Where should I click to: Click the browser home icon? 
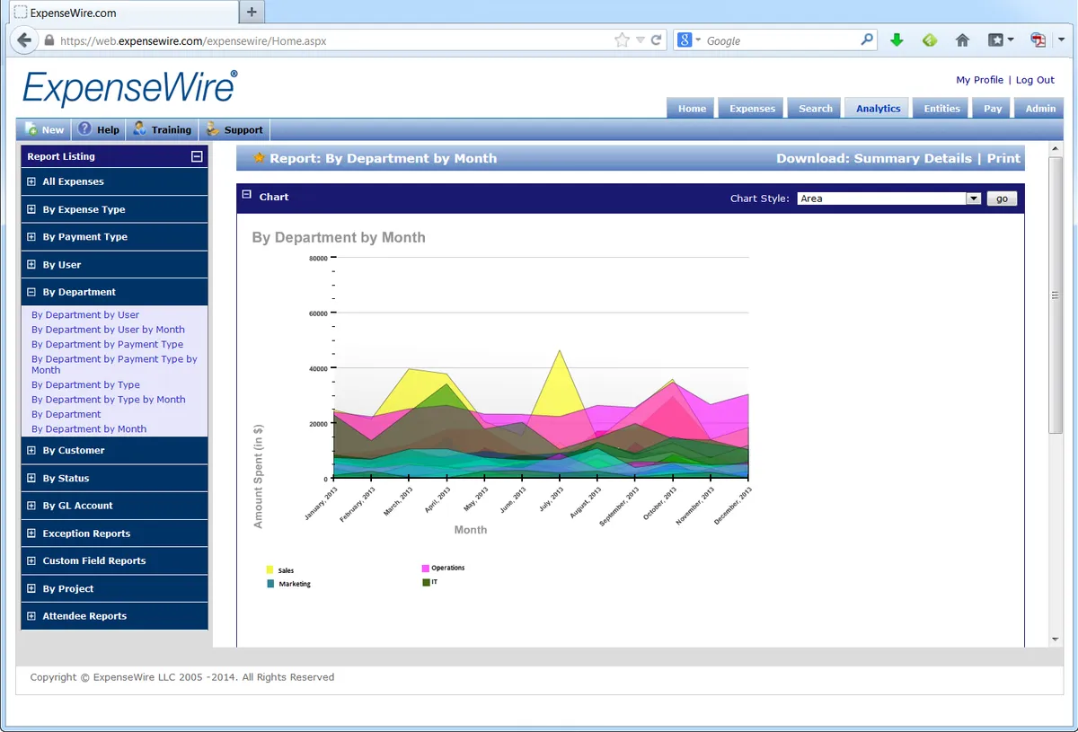pyautogui.click(x=962, y=40)
